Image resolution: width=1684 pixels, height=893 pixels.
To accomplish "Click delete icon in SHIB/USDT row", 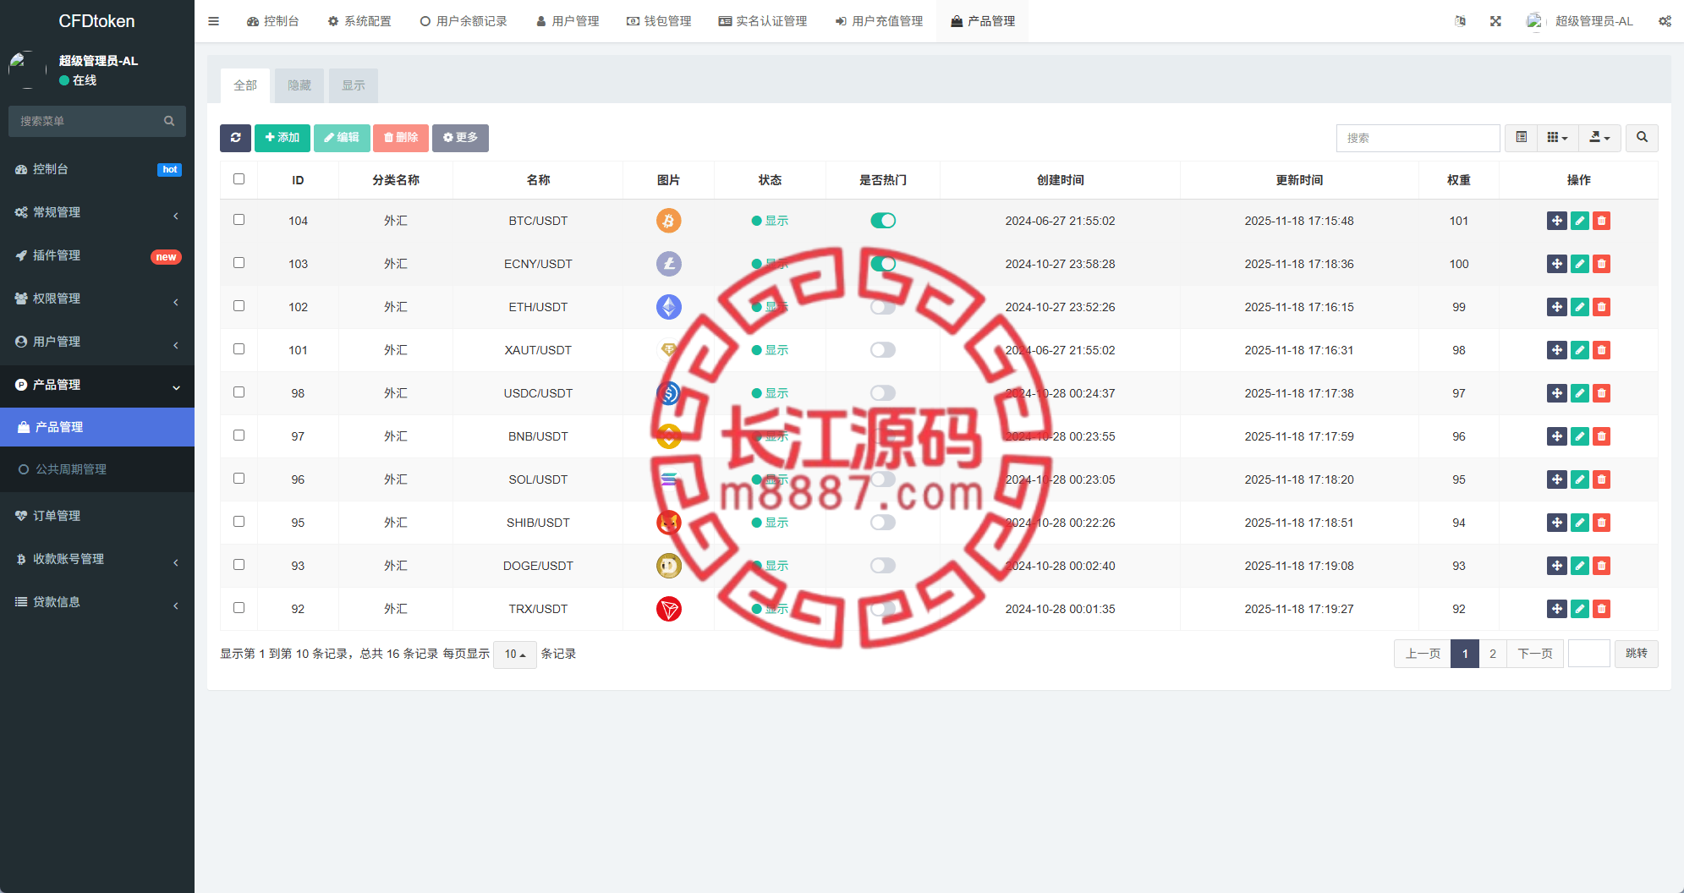I will pos(1601,523).
